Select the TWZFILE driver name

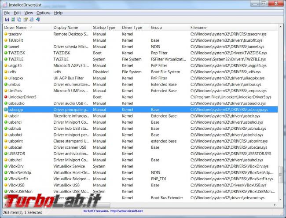click(16, 59)
